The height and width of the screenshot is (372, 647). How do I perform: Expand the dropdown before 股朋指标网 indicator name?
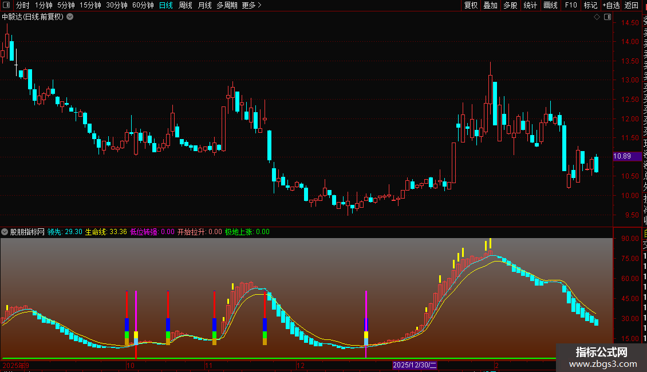5,232
